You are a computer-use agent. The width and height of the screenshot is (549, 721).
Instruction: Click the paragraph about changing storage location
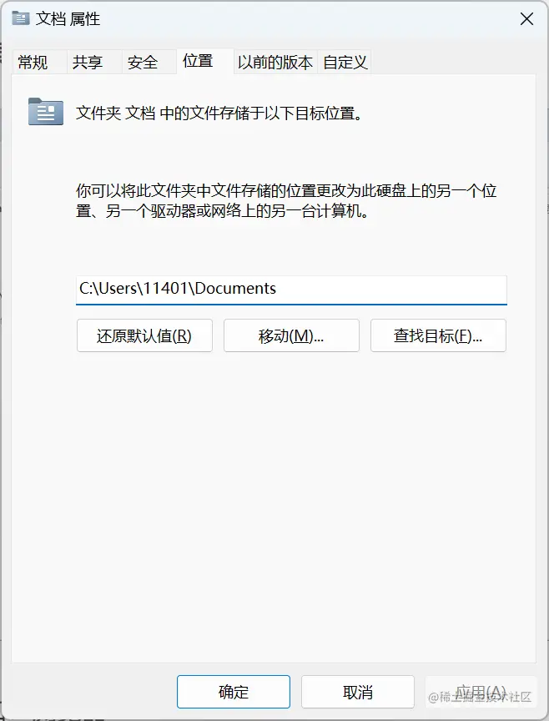(x=286, y=200)
